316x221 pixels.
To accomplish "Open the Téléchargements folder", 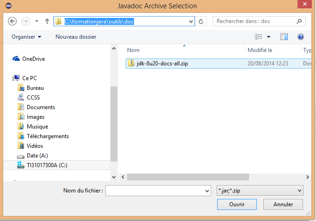I will point(48,136).
